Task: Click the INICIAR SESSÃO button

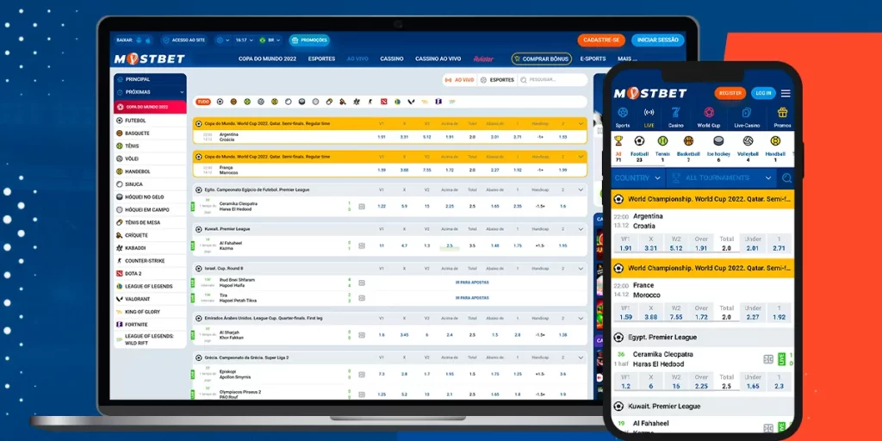Action: 657,40
